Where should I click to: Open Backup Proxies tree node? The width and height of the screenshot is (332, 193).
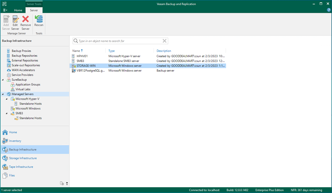coord(21,51)
